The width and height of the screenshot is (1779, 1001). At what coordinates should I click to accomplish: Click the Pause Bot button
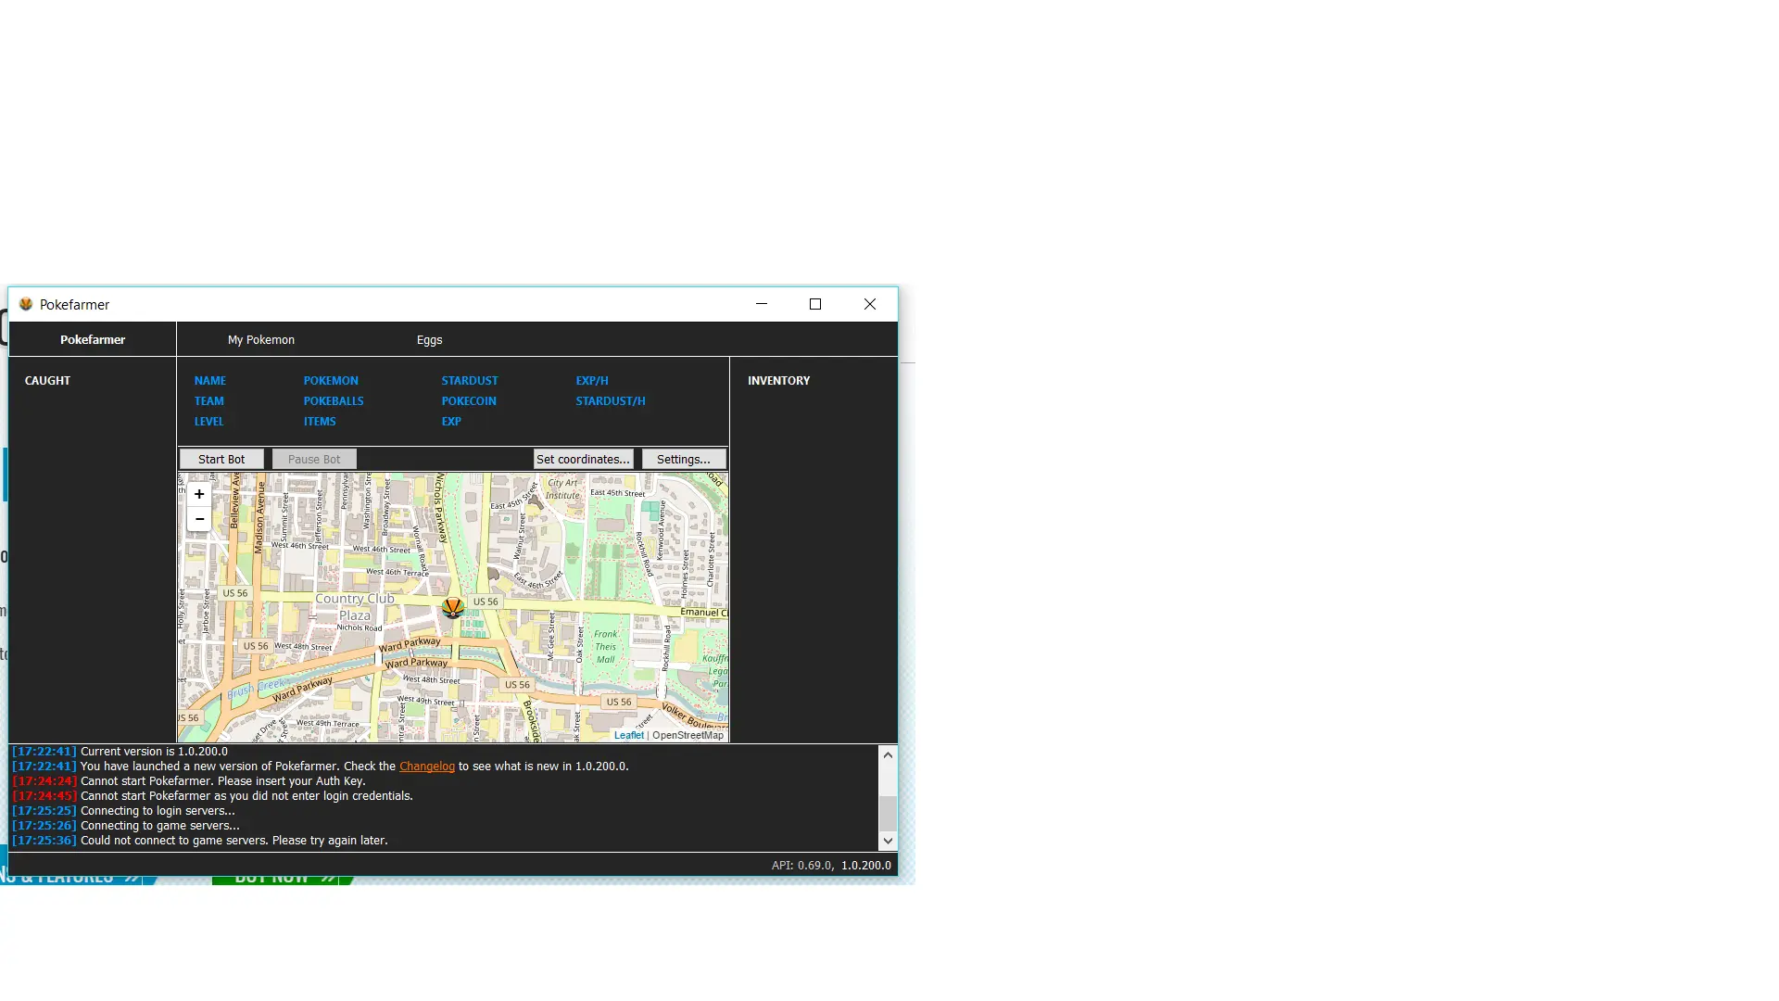(314, 459)
